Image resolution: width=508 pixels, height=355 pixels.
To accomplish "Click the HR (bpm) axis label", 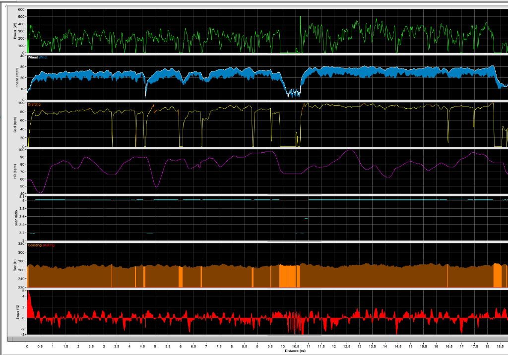I will [15, 171].
